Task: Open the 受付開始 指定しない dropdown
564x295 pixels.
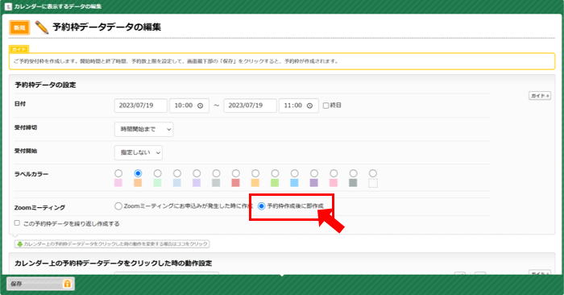Action: tap(139, 152)
